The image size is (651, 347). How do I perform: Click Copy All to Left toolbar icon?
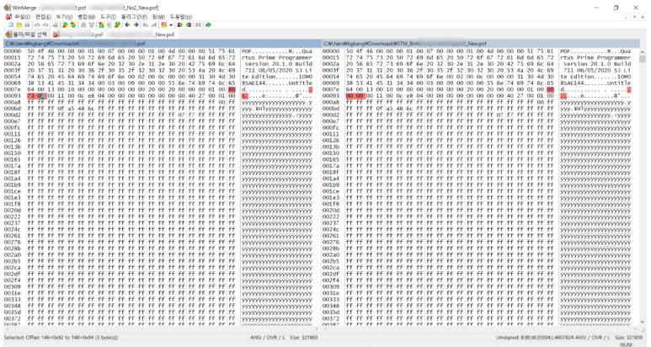coord(188,25)
